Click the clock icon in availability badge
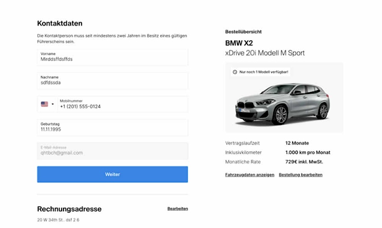 pos(234,72)
